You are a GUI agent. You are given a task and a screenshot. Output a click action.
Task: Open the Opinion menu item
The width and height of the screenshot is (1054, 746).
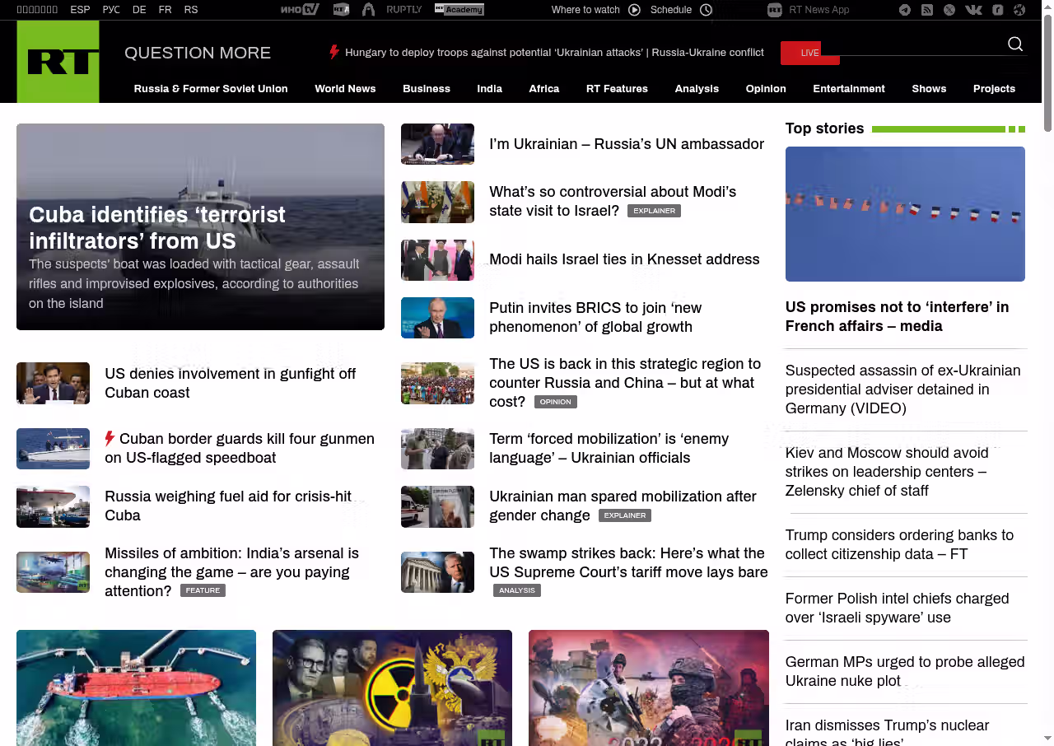click(x=766, y=89)
